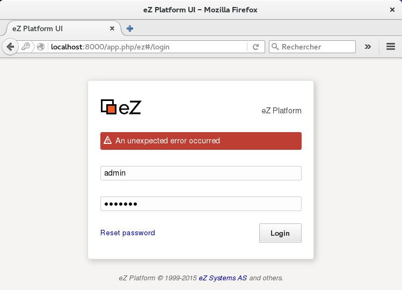Reload the page with the refresh icon

click(x=256, y=47)
